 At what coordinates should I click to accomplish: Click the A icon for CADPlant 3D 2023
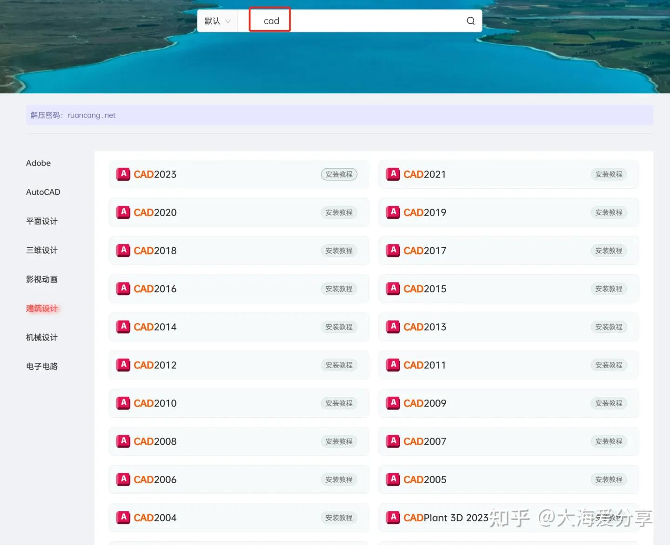[393, 517]
